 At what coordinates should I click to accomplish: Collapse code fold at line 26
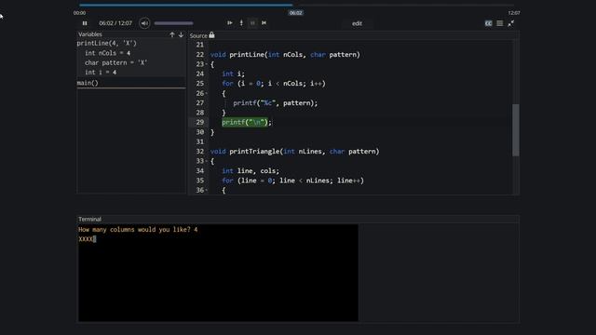(x=207, y=93)
